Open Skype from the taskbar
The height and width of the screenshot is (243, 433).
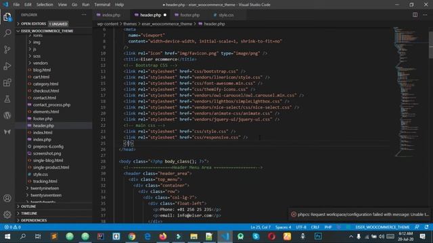click(x=256, y=236)
